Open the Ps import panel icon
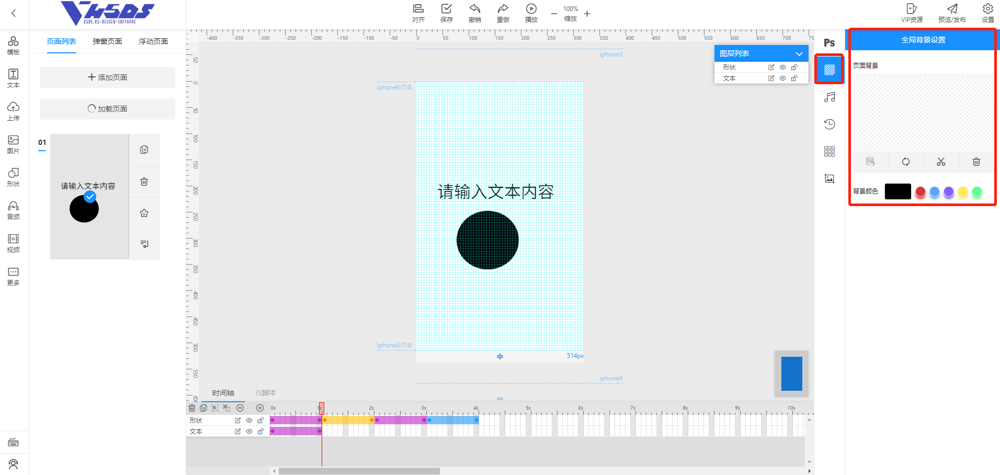The image size is (1000, 475). (x=829, y=43)
